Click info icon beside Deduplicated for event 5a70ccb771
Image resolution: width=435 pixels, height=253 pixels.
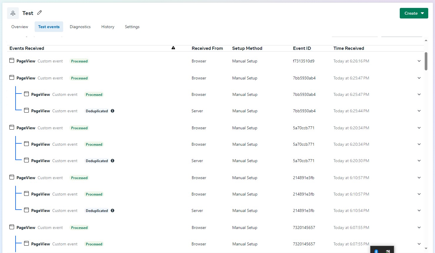[112, 161]
